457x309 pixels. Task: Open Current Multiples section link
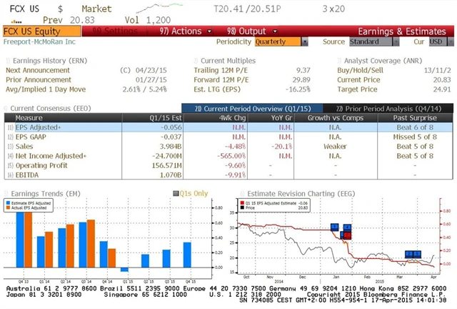[225, 61]
